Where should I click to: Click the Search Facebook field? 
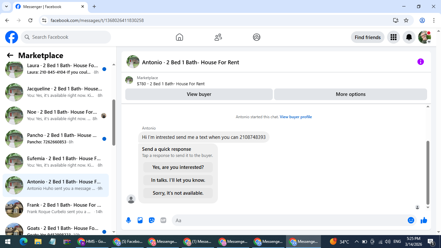66,37
